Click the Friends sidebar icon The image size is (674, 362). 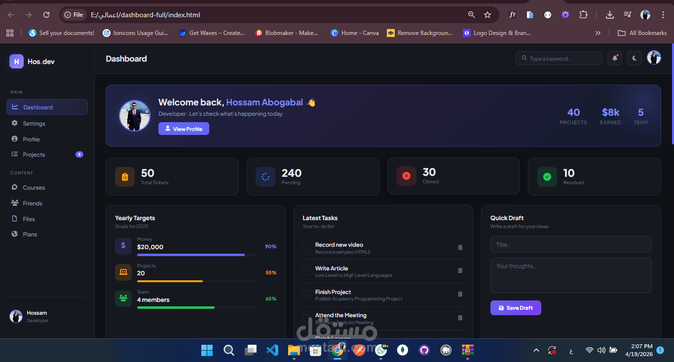[x=15, y=203]
